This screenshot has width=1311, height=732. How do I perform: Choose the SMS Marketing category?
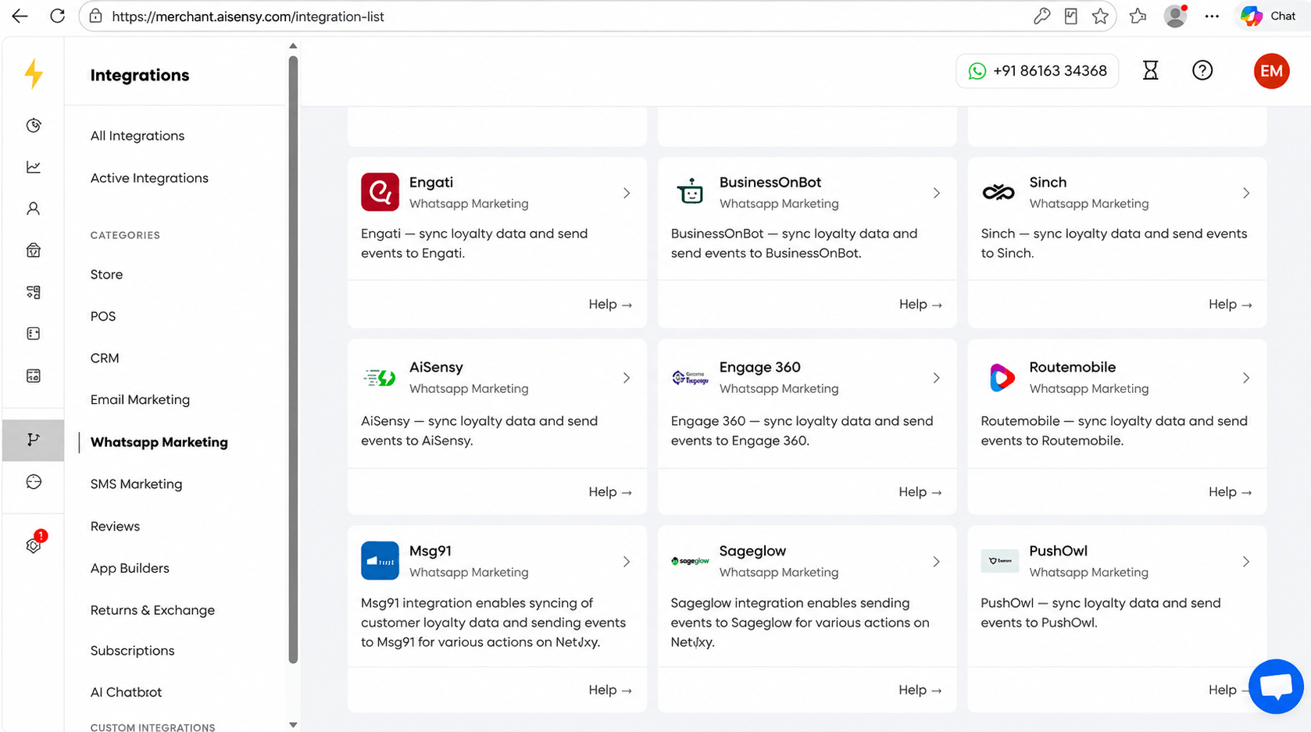tap(136, 484)
